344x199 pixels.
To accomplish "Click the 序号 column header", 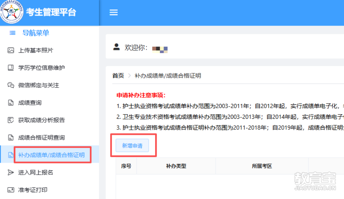I will click(x=126, y=166).
